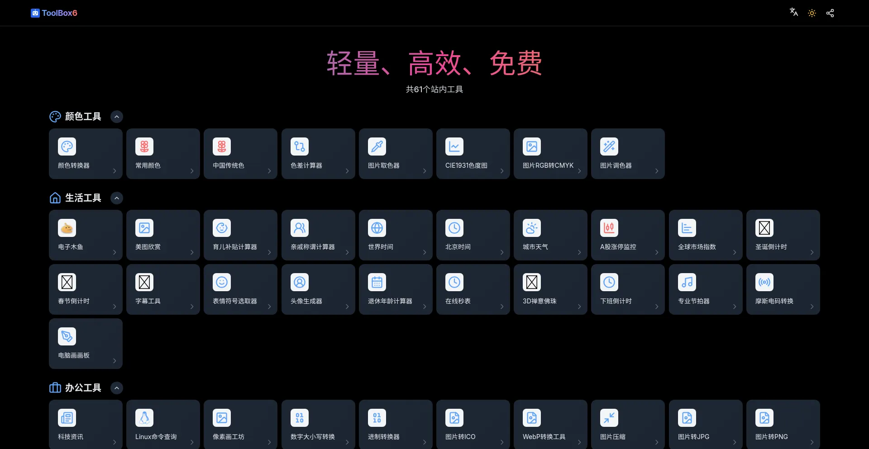Click chevron arrow on 摩斯电码转换 card
Image resolution: width=869 pixels, height=449 pixels.
point(812,307)
